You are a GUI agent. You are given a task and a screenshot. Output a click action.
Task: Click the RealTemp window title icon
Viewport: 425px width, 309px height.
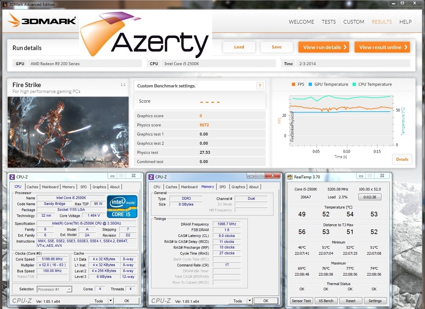point(290,177)
